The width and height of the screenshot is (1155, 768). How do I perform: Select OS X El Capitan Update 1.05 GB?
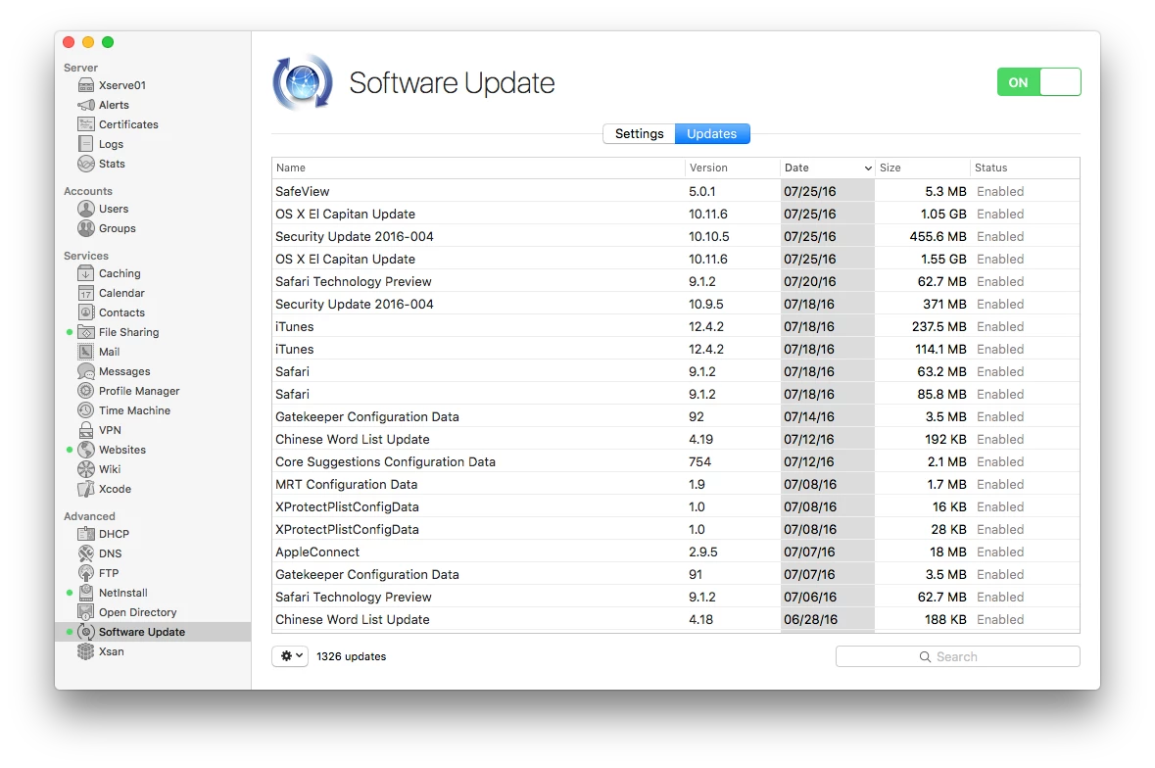tap(676, 215)
